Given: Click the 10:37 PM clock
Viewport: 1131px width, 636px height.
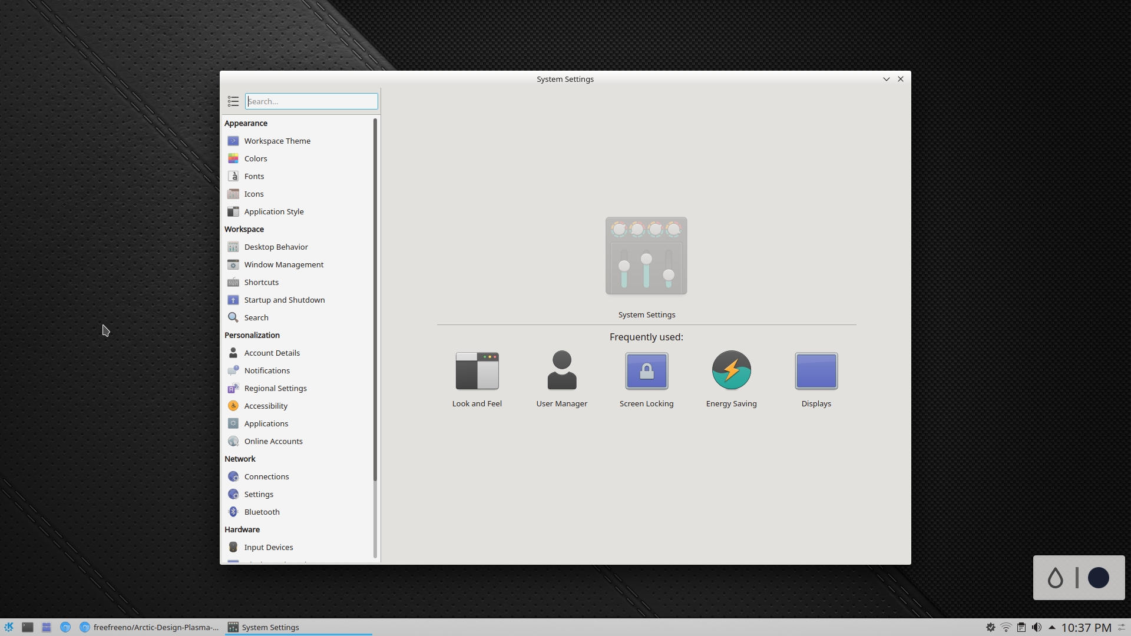Looking at the screenshot, I should point(1086,628).
